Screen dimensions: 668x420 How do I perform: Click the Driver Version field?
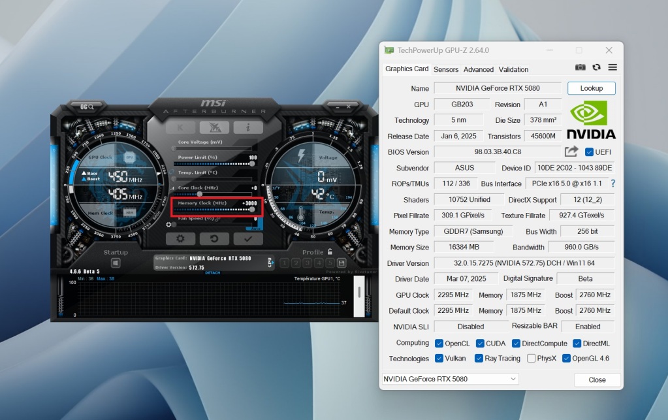tap(524, 263)
